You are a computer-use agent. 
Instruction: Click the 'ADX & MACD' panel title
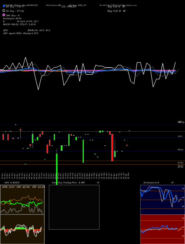click(x=12, y=183)
